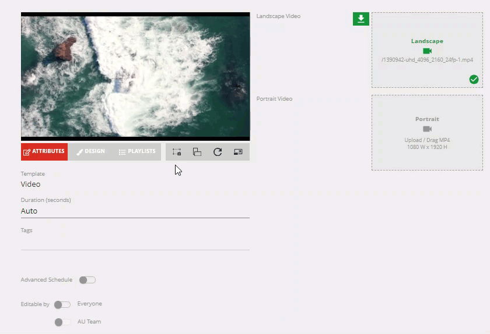Click the Portrait heading in the upload box
The width and height of the screenshot is (490, 334).
tap(427, 119)
